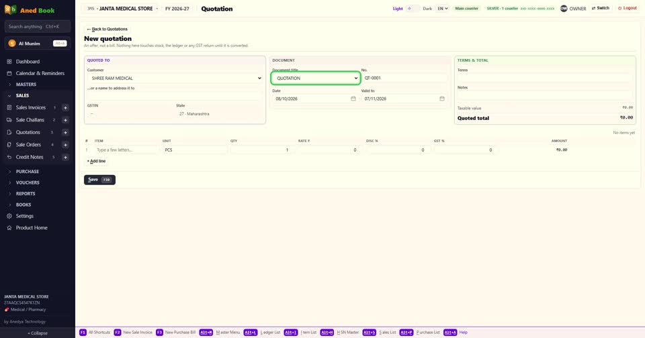Add new sale order with plus icon
Image resolution: width=645 pixels, height=338 pixels.
65,145
